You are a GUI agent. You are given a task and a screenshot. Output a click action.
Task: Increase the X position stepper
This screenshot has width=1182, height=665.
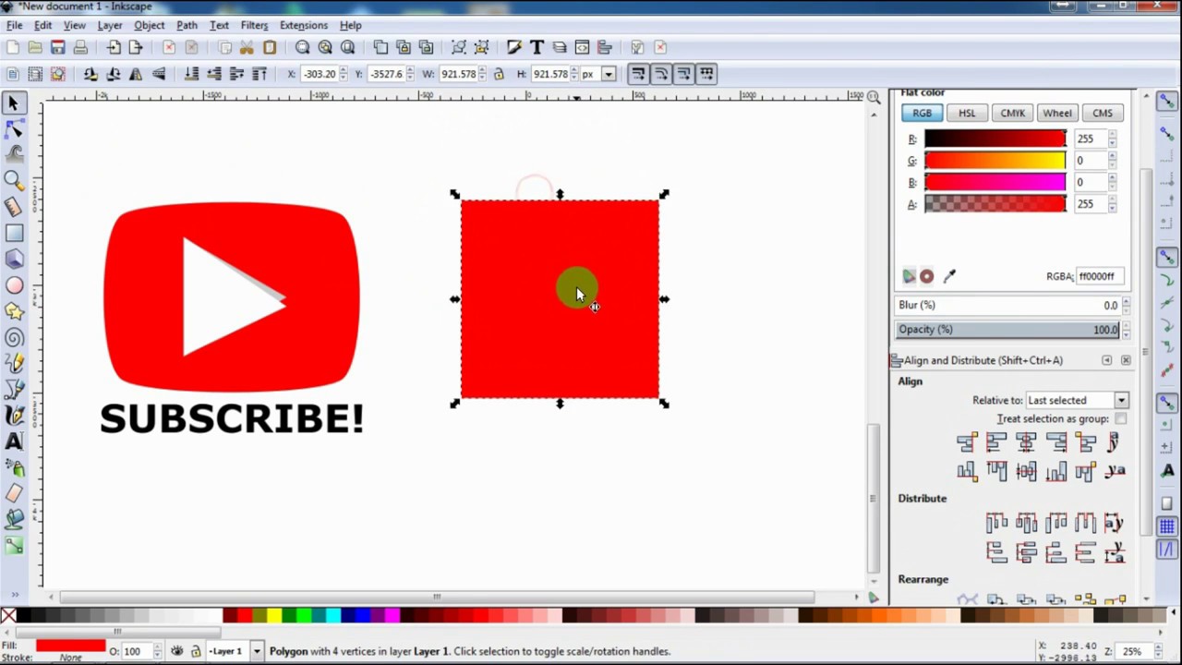pyautogui.click(x=344, y=70)
